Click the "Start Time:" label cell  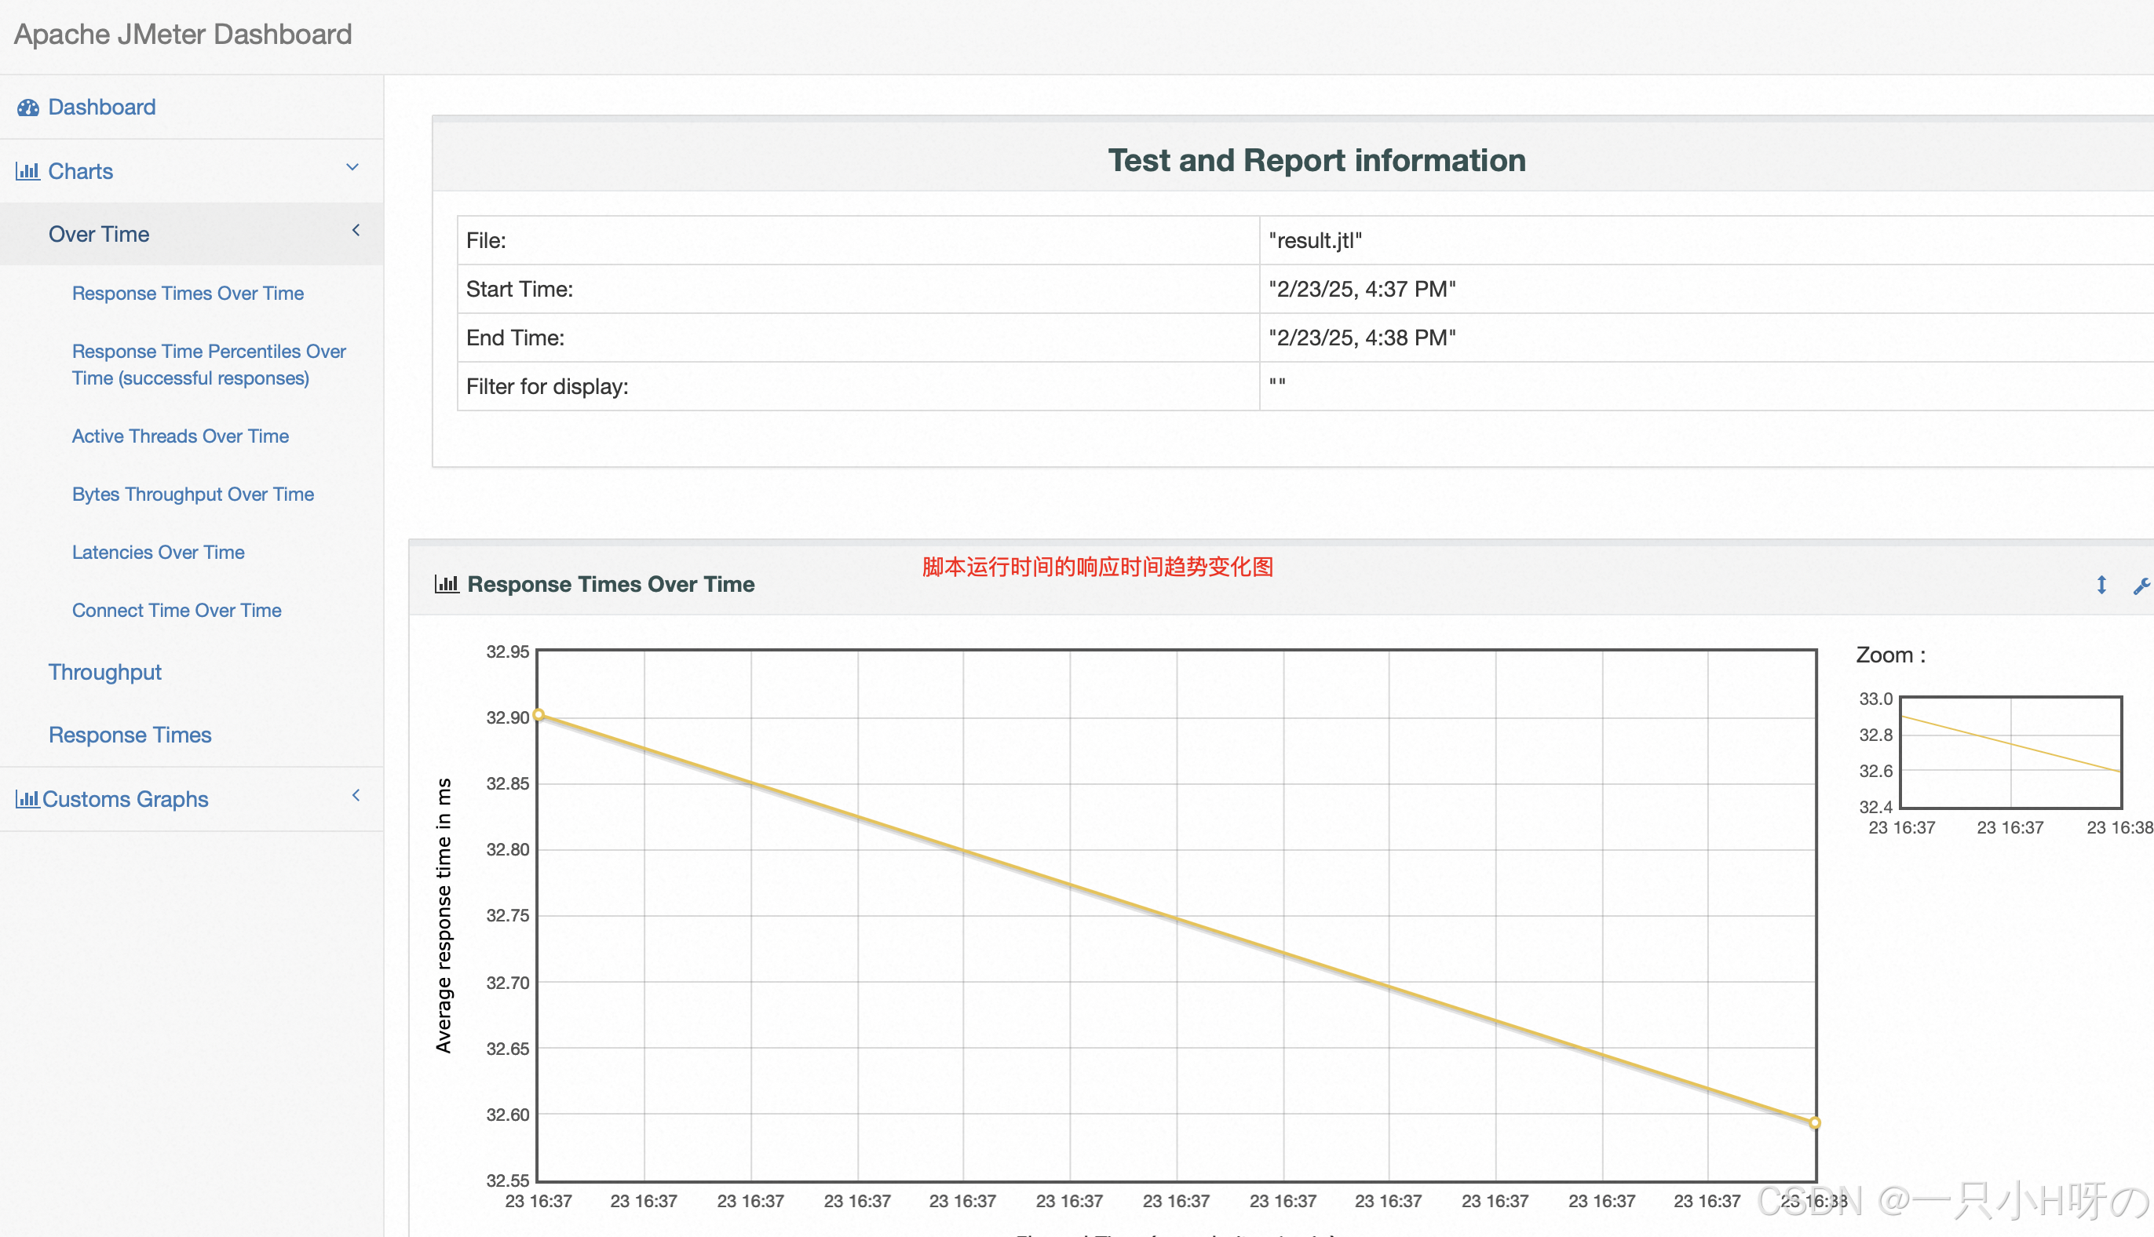coord(858,289)
